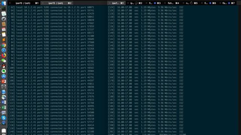Close the left window's first iperf3 tab

10,3
